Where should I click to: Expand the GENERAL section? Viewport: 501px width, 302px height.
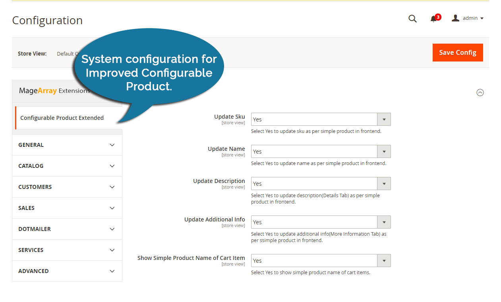pyautogui.click(x=67, y=145)
